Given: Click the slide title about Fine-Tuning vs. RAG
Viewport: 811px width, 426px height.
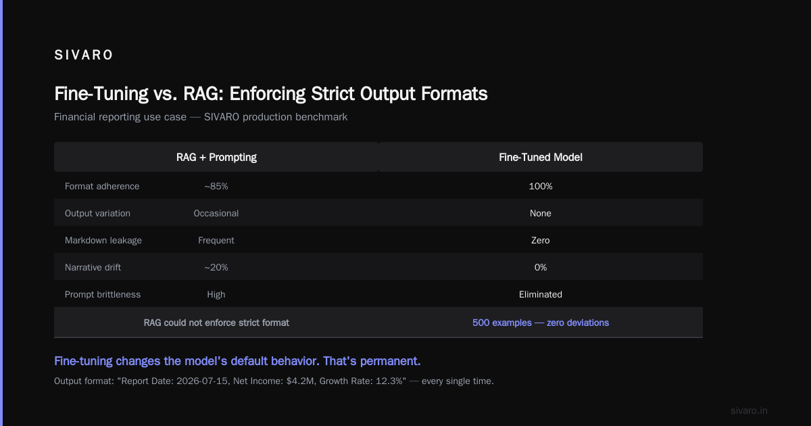Looking at the screenshot, I should pyautogui.click(x=271, y=93).
